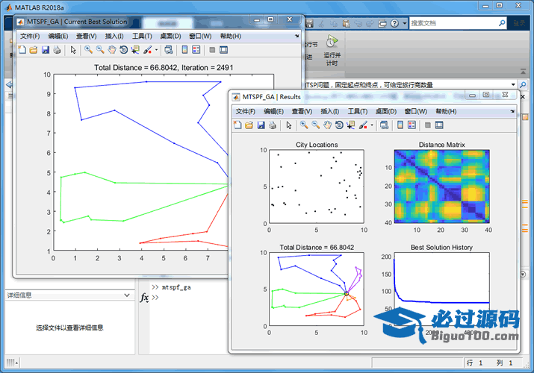Click the search magnifier button in the documentation search box
This screenshot has width=534, height=373.
(x=503, y=23)
